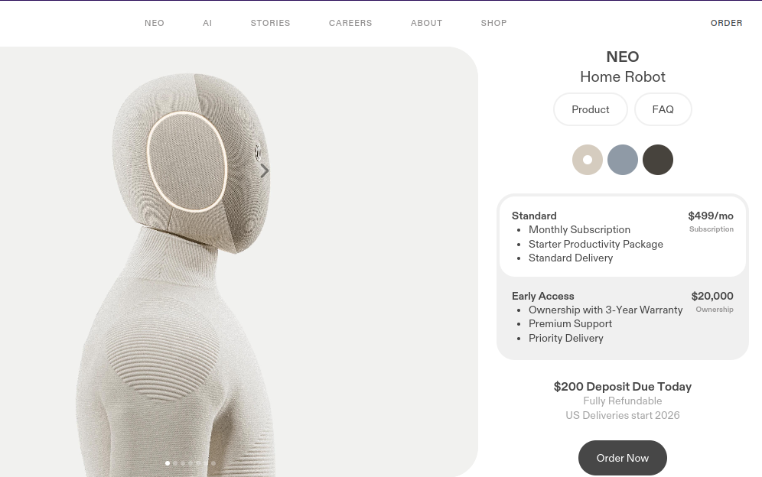Jump to the first carousel dot

pyautogui.click(x=168, y=463)
